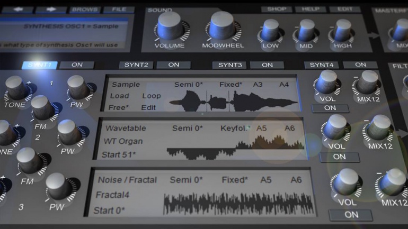Toggle ON under the Sample oscillator VOL knob

pyautogui.click(x=330, y=108)
